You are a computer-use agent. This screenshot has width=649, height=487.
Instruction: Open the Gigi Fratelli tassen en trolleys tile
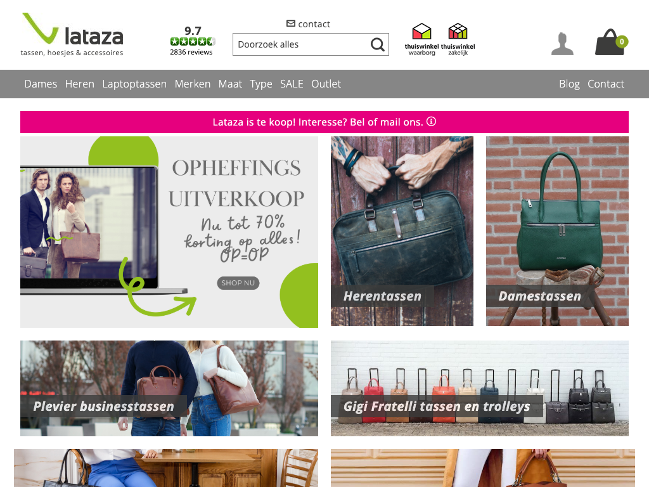(x=480, y=389)
